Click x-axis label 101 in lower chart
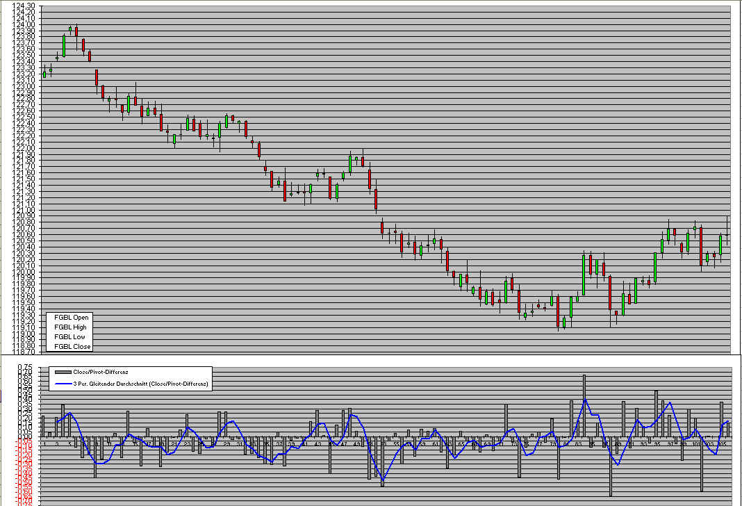742x506 pixels. point(696,444)
